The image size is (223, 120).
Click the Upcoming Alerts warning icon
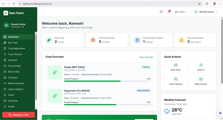[x=181, y=40]
